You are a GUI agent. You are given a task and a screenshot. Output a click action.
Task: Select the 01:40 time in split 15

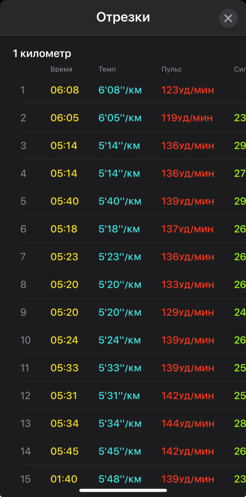click(64, 479)
